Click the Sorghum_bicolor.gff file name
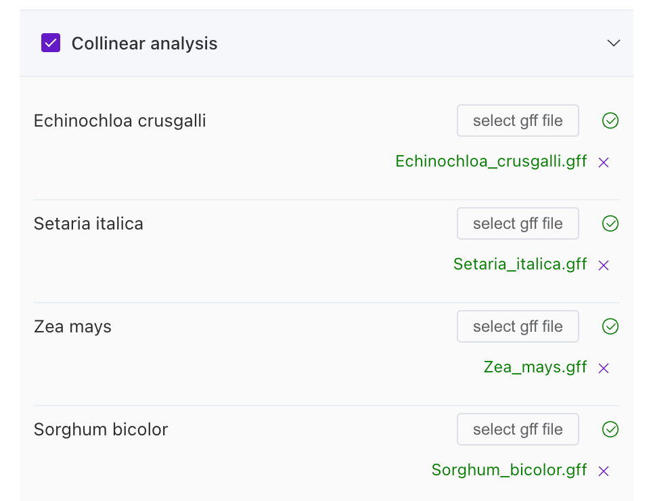This screenshot has height=501, width=651. click(x=509, y=470)
